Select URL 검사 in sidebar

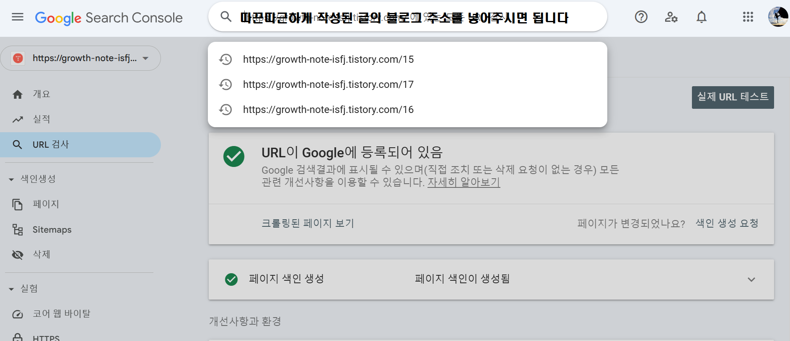point(80,145)
